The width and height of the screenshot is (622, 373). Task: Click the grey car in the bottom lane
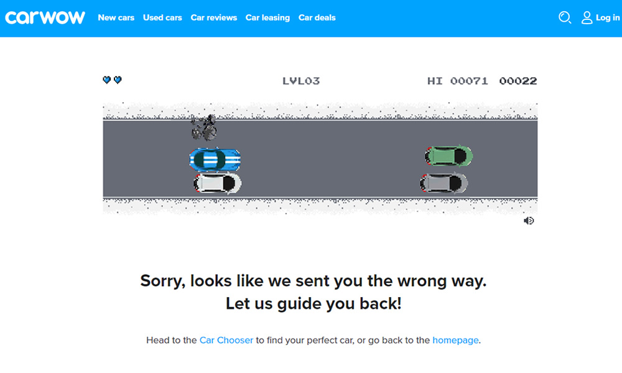443,183
